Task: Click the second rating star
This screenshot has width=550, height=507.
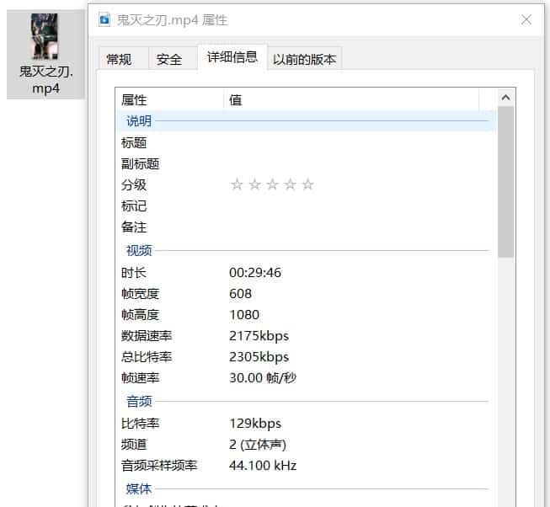Action: coord(254,184)
